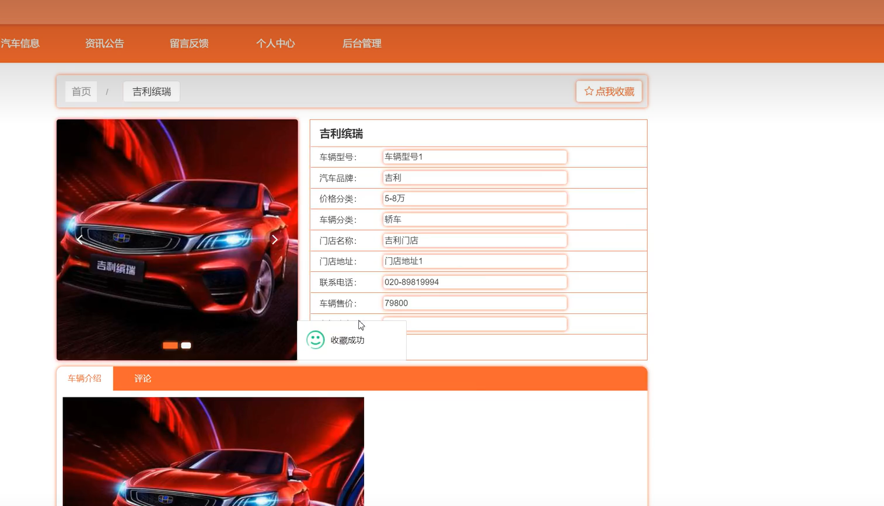Screen dimensions: 884x506
Task: Click the car image in the 车辆介绍 section
Action: click(213, 452)
